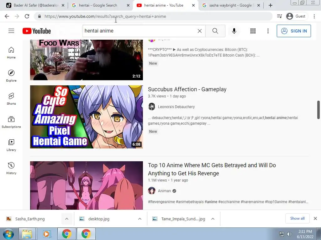321x240 pixels.
Task: Open the Chrome three-dot menu
Action: [314, 16]
